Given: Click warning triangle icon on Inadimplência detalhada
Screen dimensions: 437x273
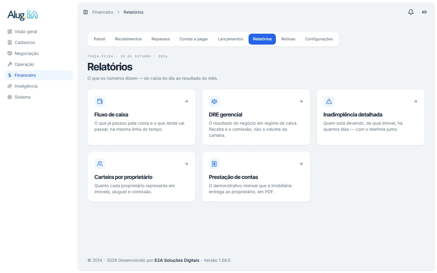Looking at the screenshot, I should click(329, 101).
